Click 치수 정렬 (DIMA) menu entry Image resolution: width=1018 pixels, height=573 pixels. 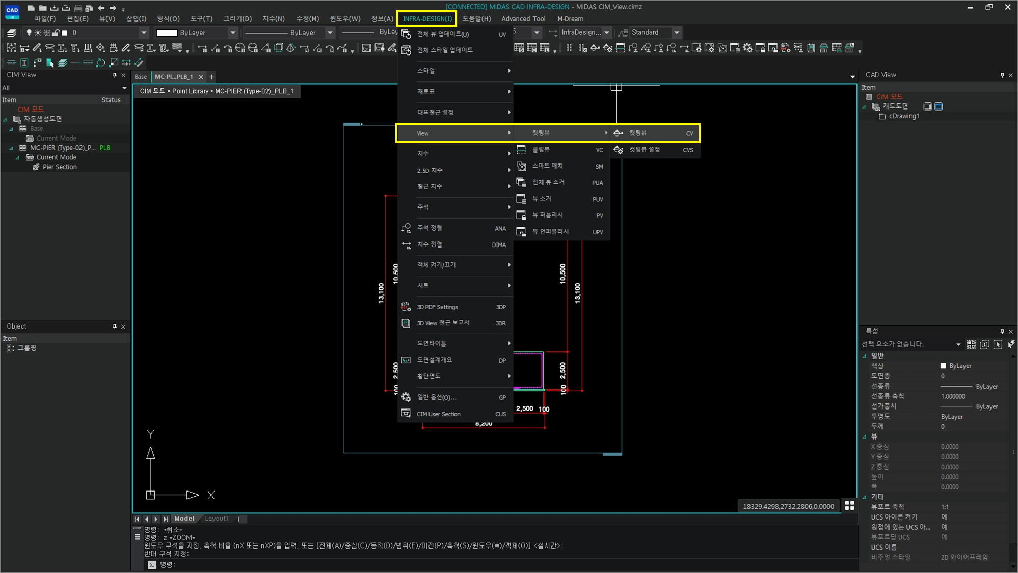(x=455, y=244)
